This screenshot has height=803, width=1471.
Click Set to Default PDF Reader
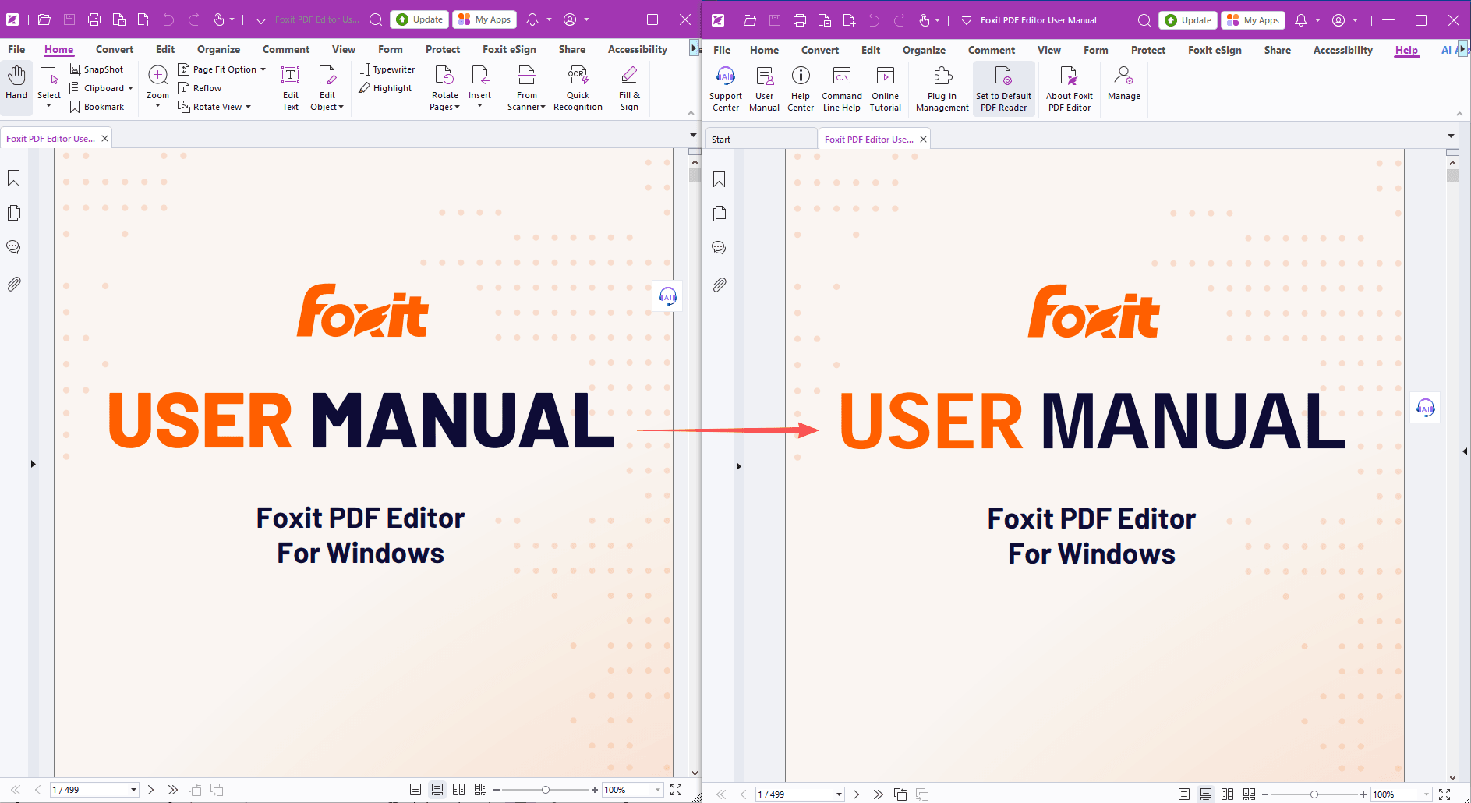click(1003, 90)
